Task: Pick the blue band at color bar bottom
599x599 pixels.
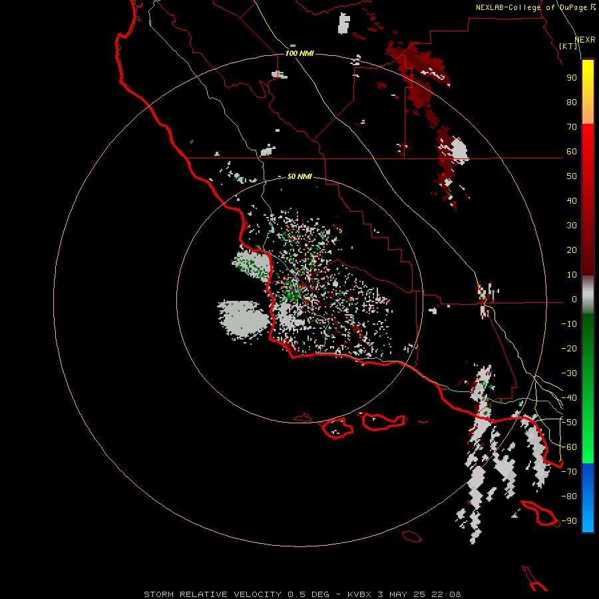Action: (x=588, y=498)
